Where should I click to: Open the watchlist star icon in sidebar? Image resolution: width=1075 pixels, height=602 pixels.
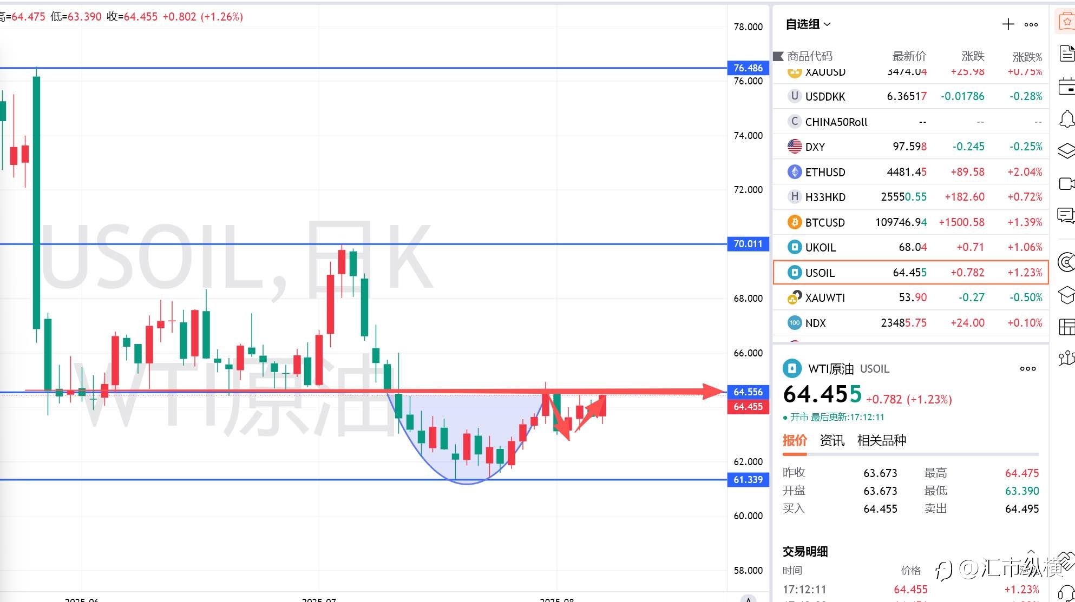coord(1066,22)
